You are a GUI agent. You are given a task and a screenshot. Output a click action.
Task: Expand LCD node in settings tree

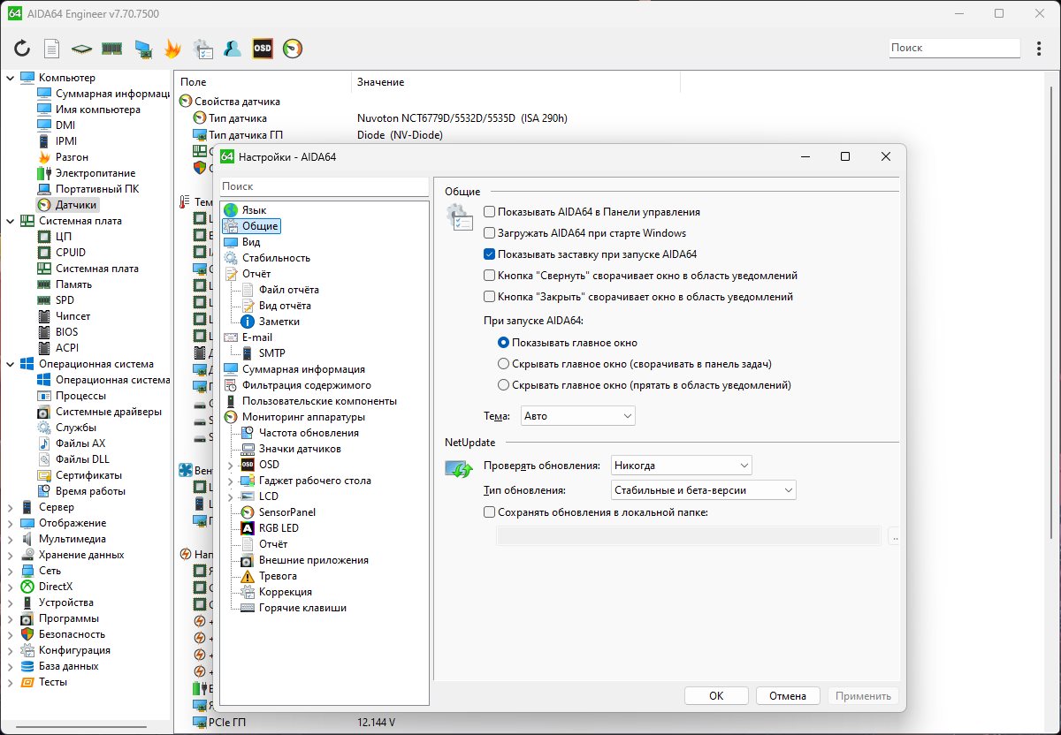click(x=231, y=496)
